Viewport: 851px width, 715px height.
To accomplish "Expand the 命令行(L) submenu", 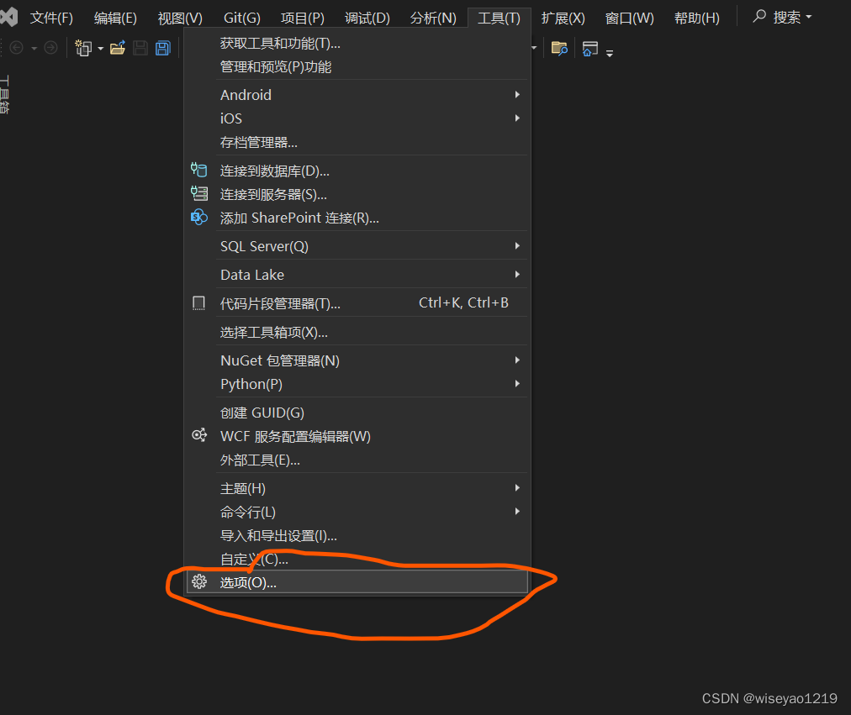I will coord(517,512).
